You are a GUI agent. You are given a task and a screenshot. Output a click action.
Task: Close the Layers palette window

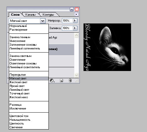coord(77,9)
